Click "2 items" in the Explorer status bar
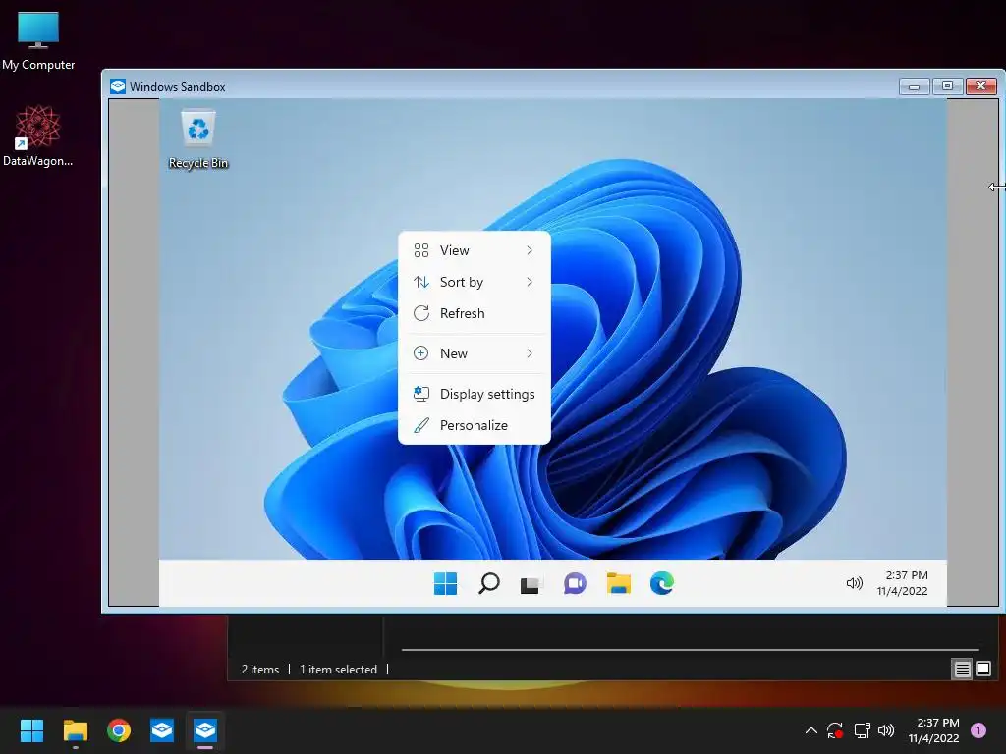Image resolution: width=1006 pixels, height=754 pixels. coord(259,670)
